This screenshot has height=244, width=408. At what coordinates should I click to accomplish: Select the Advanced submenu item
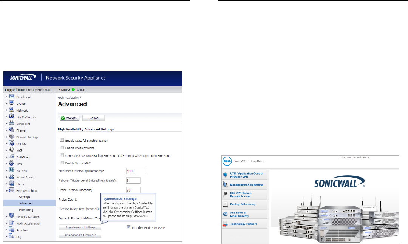(26, 203)
